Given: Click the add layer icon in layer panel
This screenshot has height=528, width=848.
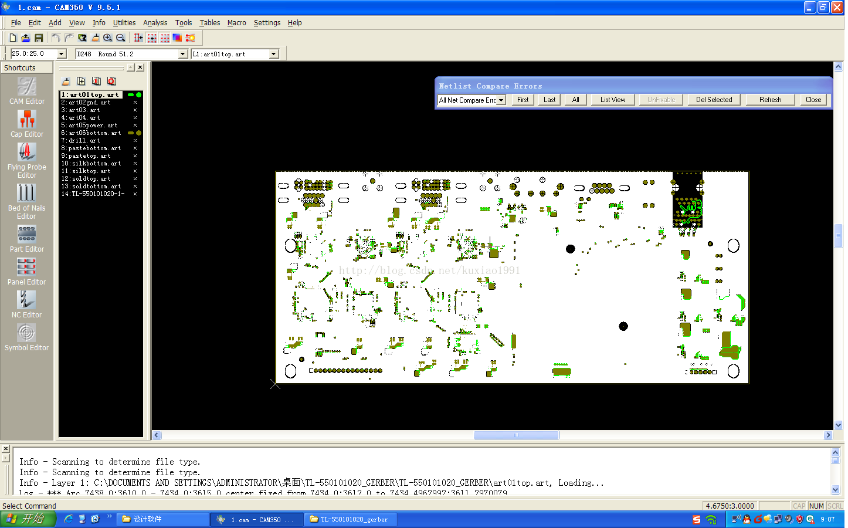Looking at the screenshot, I should (x=81, y=81).
